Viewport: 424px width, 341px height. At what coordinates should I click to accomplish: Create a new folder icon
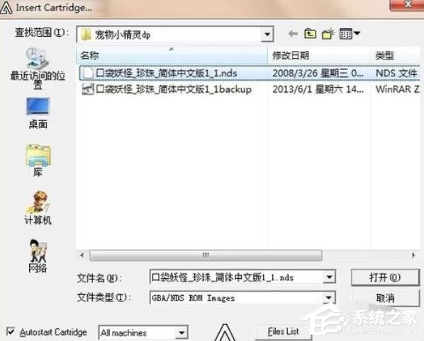(x=328, y=34)
